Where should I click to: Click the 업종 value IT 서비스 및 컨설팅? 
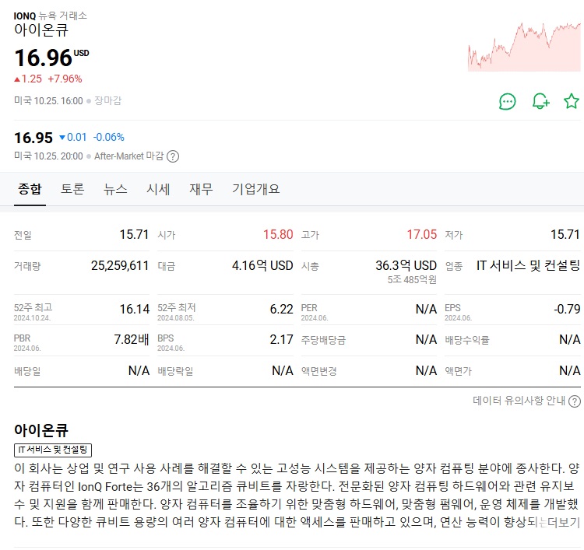click(x=528, y=266)
